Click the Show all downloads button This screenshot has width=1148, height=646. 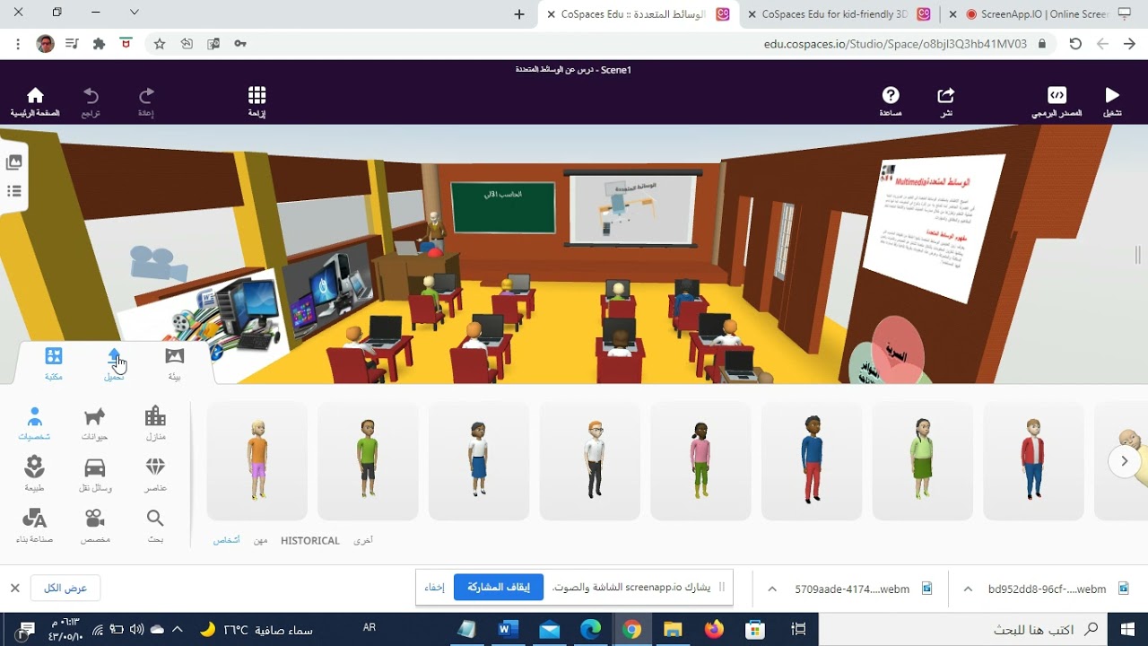[65, 588]
